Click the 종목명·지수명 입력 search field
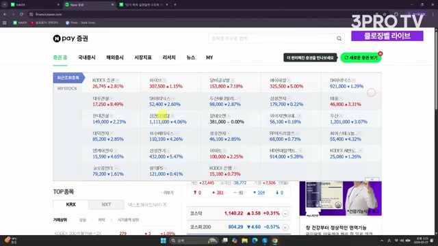This screenshot has width=438, height=246. 272,38
